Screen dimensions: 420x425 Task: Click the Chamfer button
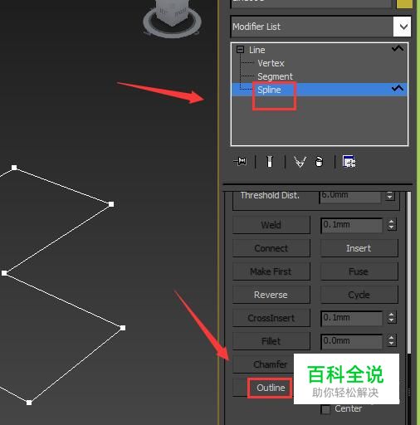pos(263,364)
